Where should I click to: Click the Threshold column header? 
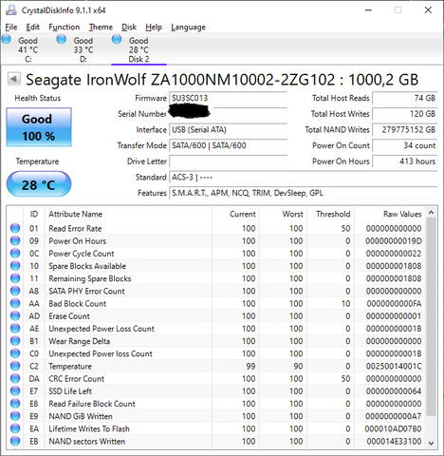pyautogui.click(x=331, y=214)
